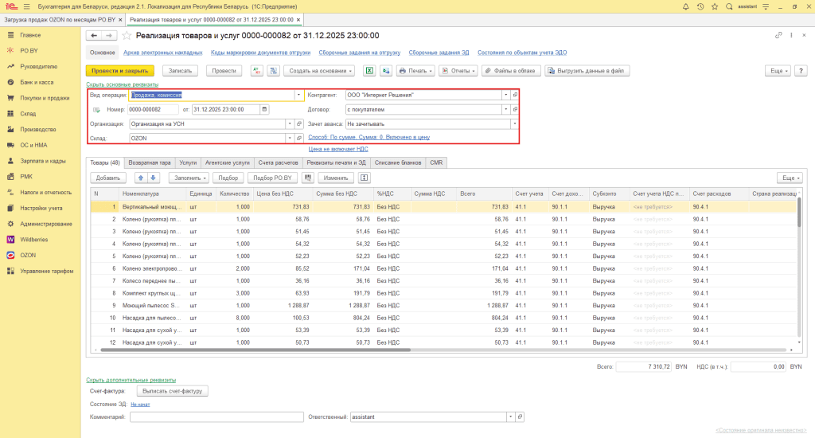Open Ответственный record with the open icon

click(x=520, y=416)
